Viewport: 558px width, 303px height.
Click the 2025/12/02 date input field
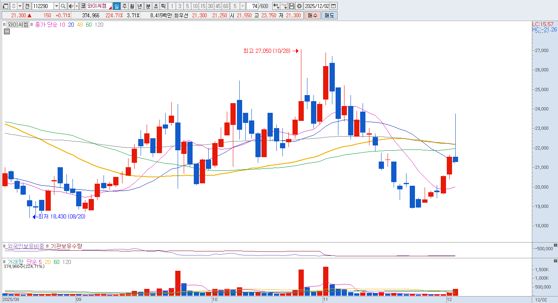coord(317,6)
